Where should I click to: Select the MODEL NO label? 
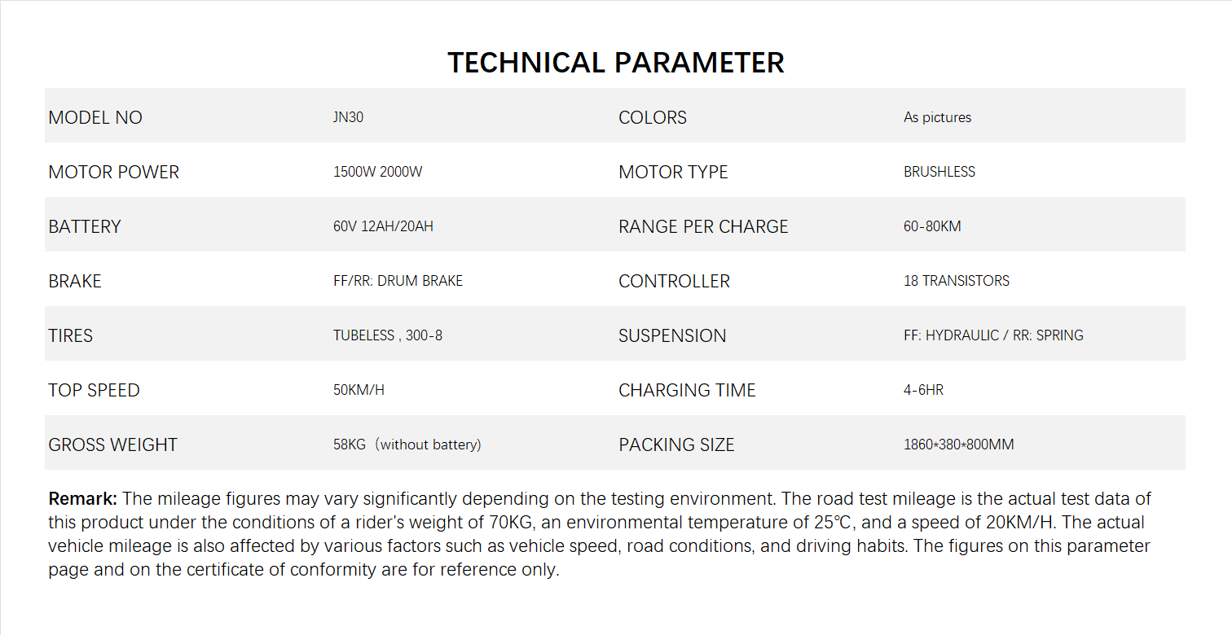(95, 117)
